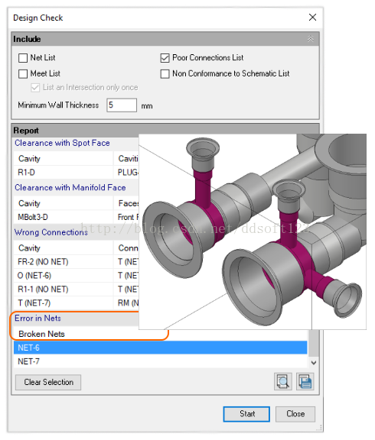The height and width of the screenshot is (440, 375).
Task: Enable the Meet List checkbox
Action: (23, 74)
